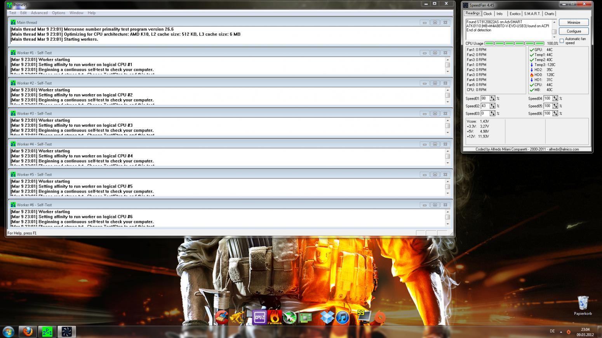The image size is (602, 338).
Task: Click the SpeedFan Configure button
Action: (x=574, y=31)
